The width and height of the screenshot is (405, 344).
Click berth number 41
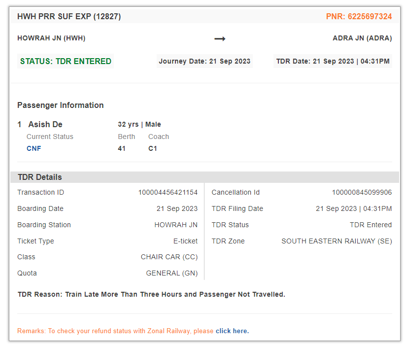coord(122,149)
